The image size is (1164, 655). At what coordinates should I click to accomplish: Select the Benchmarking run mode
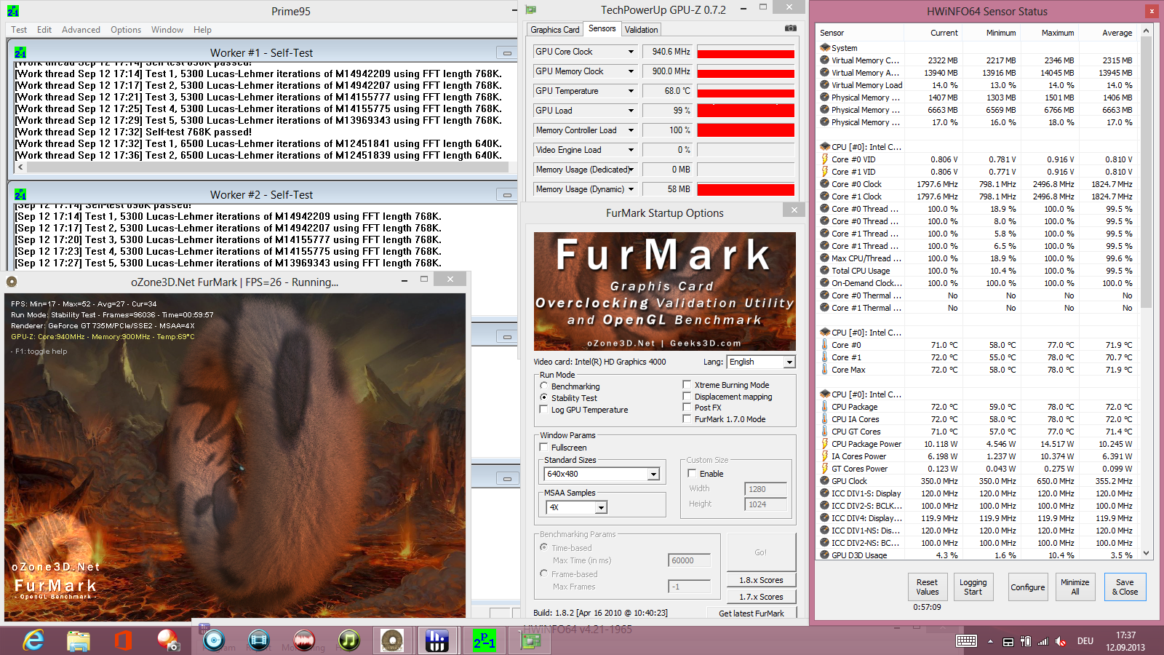pos(543,386)
